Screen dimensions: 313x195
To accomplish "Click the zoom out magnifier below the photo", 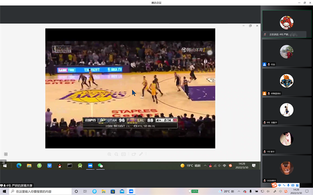I will click(116, 154).
